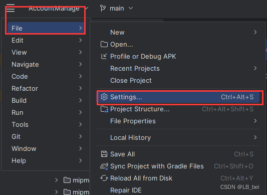Open the Git menu
This screenshot has width=267, height=195.
(46, 136)
